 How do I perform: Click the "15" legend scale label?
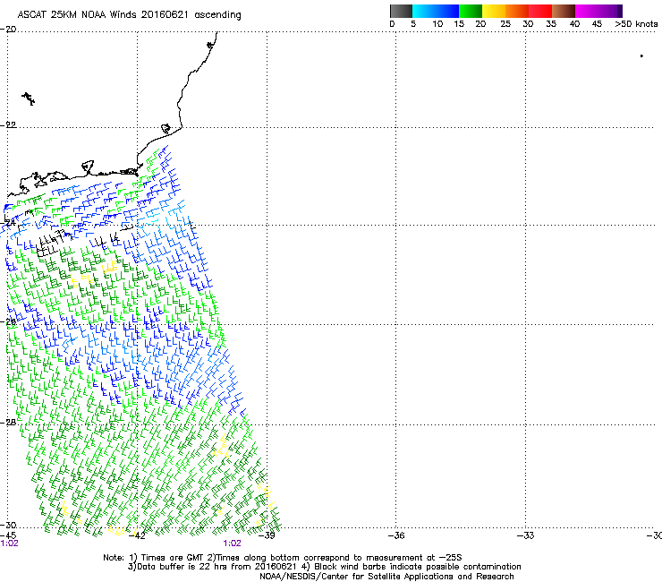[x=459, y=24]
